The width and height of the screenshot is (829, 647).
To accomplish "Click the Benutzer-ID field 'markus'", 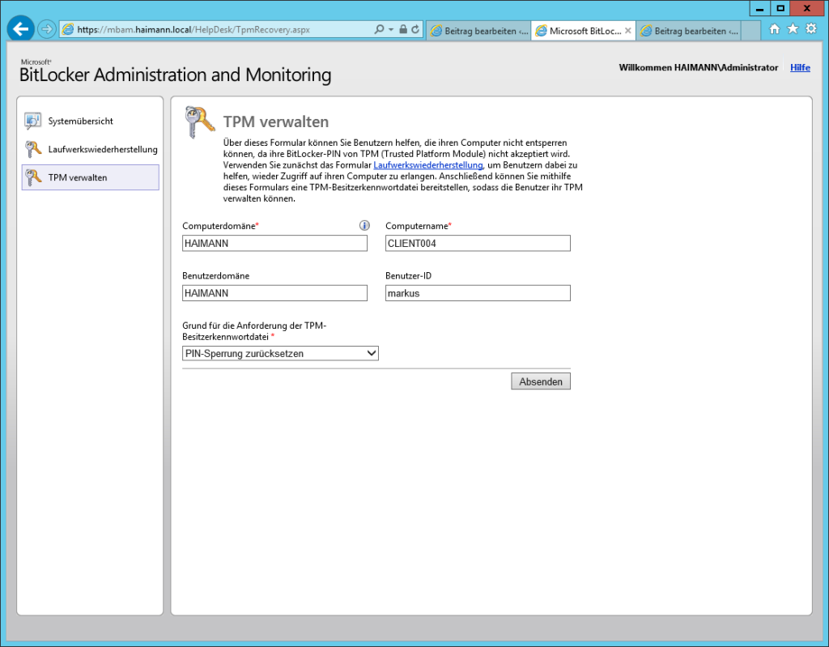I will pyautogui.click(x=478, y=293).
